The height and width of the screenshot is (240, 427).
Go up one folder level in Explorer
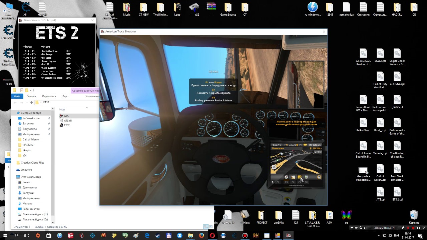click(31, 102)
